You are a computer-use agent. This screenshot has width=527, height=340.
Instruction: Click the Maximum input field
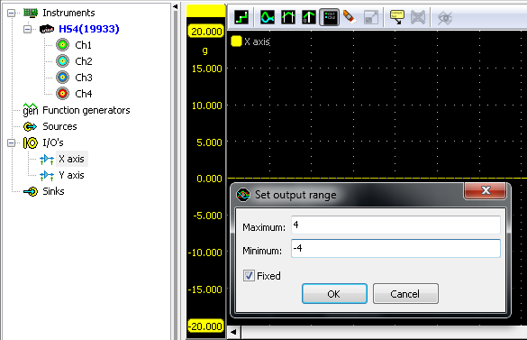395,225
